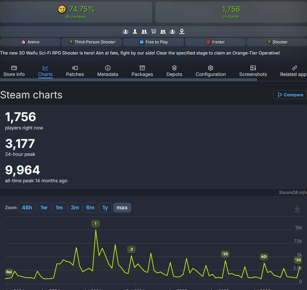Go to the Metadata tab
This screenshot has height=290, width=307.
point(107,71)
